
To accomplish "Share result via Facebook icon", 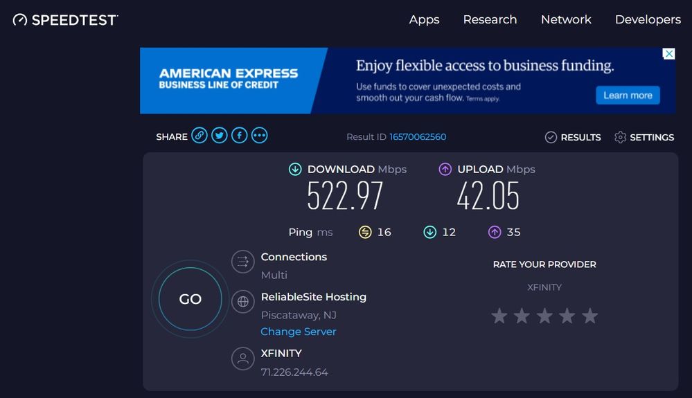I will coord(240,136).
